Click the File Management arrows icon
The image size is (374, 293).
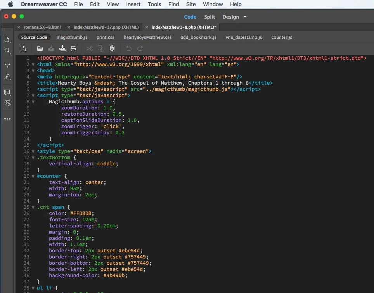7,50
